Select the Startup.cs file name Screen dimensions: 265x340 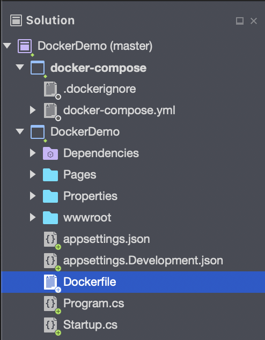coord(91,325)
